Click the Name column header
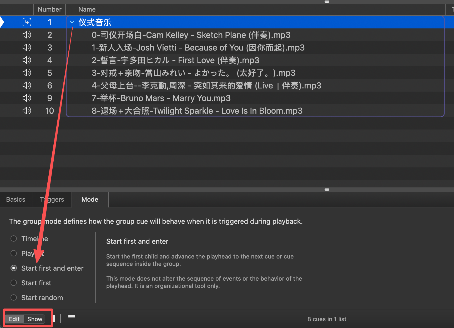The image size is (454, 328). click(x=87, y=9)
